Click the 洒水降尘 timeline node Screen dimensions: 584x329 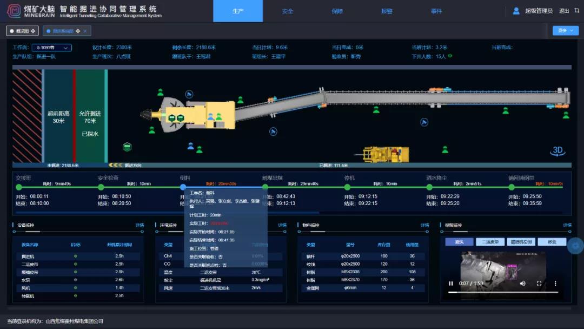pyautogui.click(x=429, y=187)
